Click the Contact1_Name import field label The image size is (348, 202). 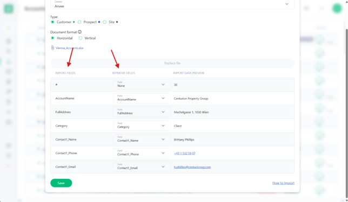[x=66, y=140]
